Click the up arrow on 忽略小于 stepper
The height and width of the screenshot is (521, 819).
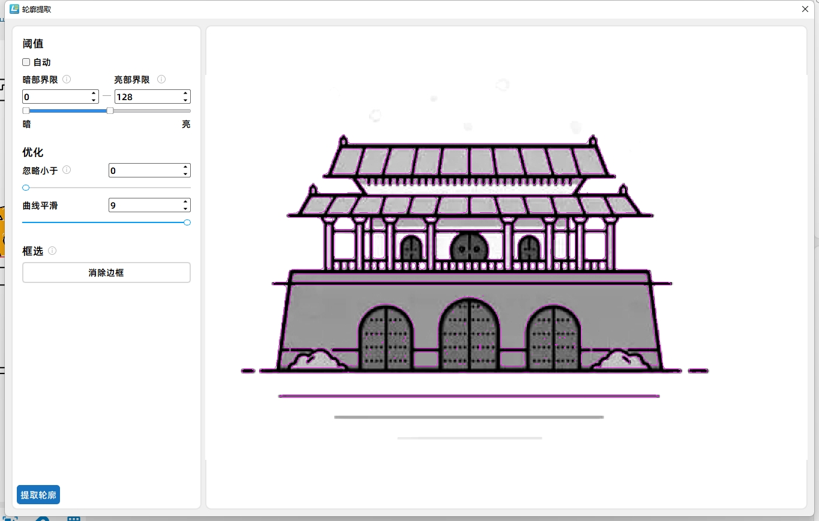185,167
